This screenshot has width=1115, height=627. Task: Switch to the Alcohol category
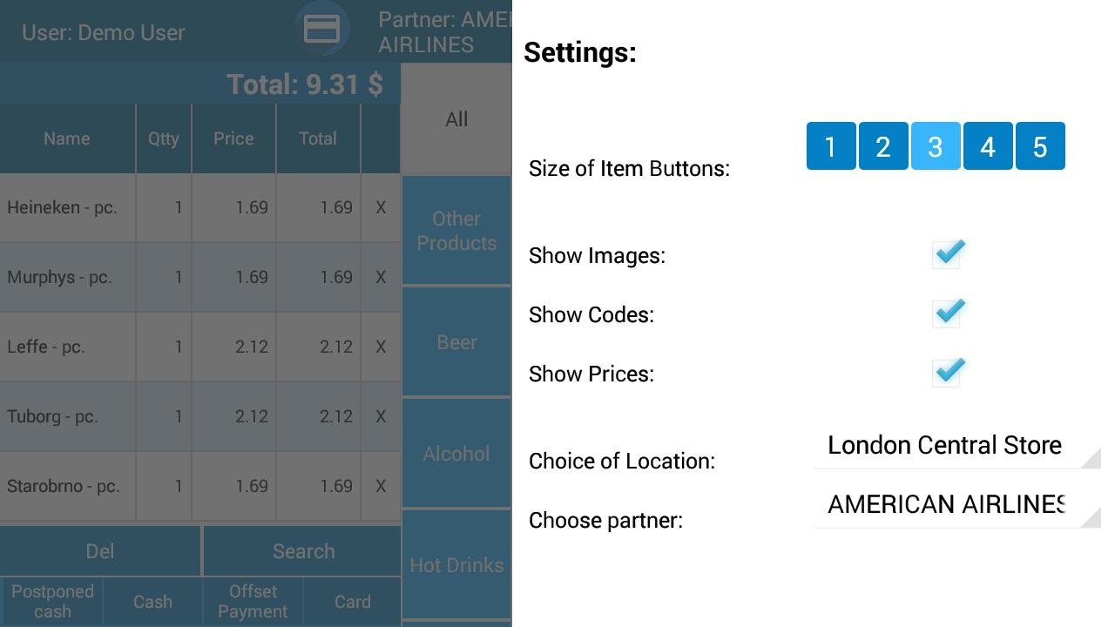pyautogui.click(x=456, y=454)
